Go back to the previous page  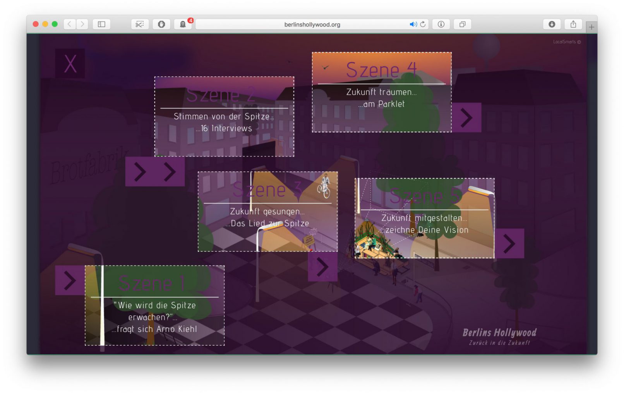[69, 24]
